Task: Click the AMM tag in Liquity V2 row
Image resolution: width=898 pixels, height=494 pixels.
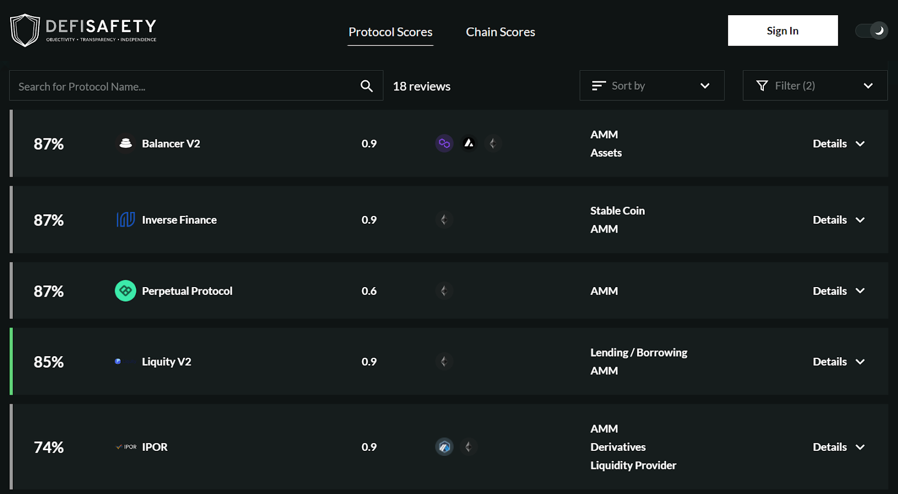Action: coord(604,371)
